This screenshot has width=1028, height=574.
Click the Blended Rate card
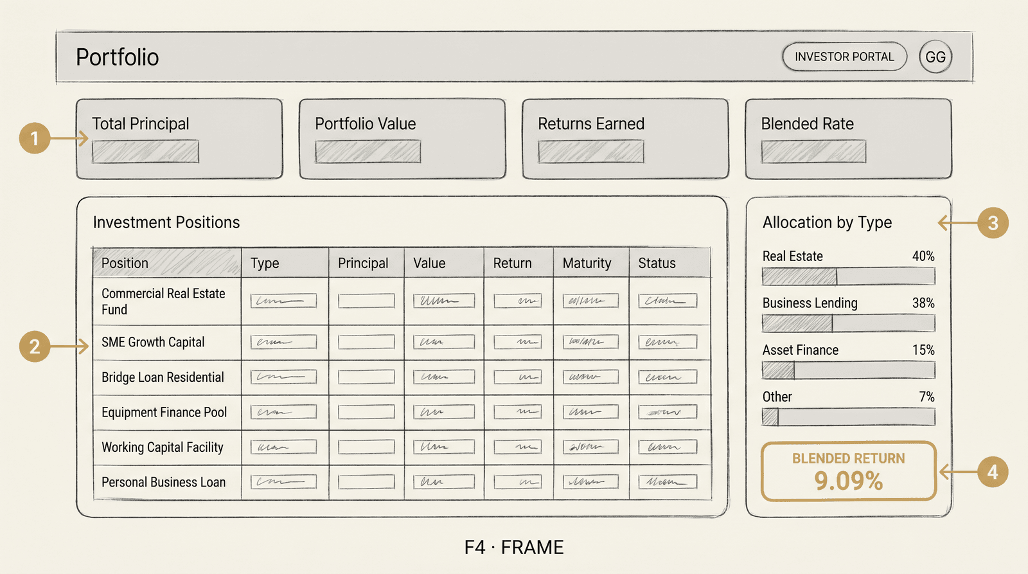(848, 139)
